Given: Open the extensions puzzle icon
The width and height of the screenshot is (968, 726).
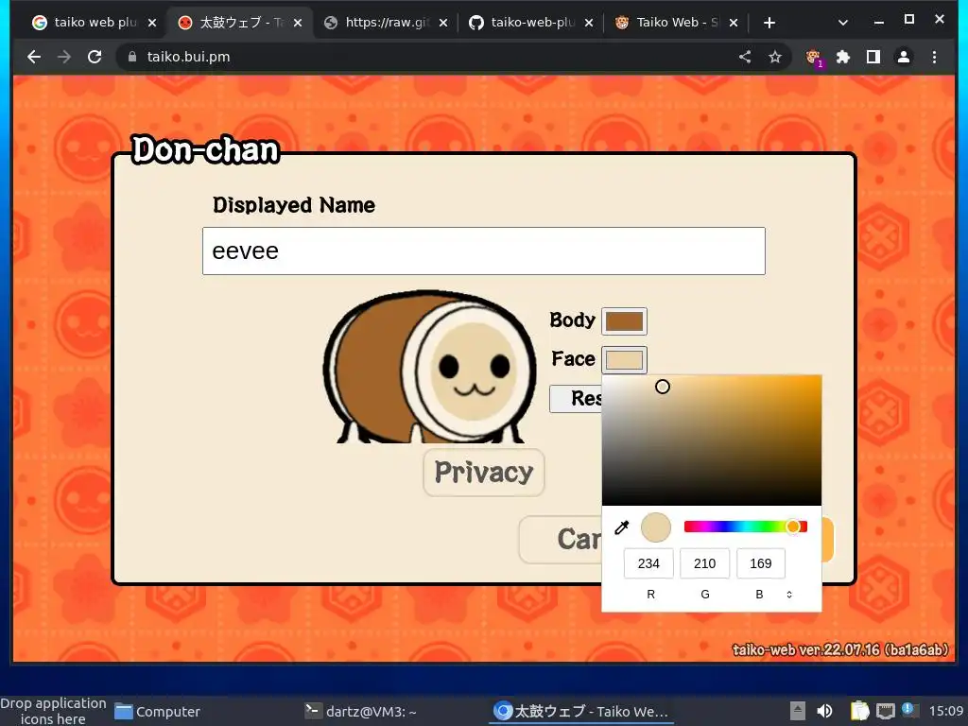Looking at the screenshot, I should pyautogui.click(x=842, y=57).
